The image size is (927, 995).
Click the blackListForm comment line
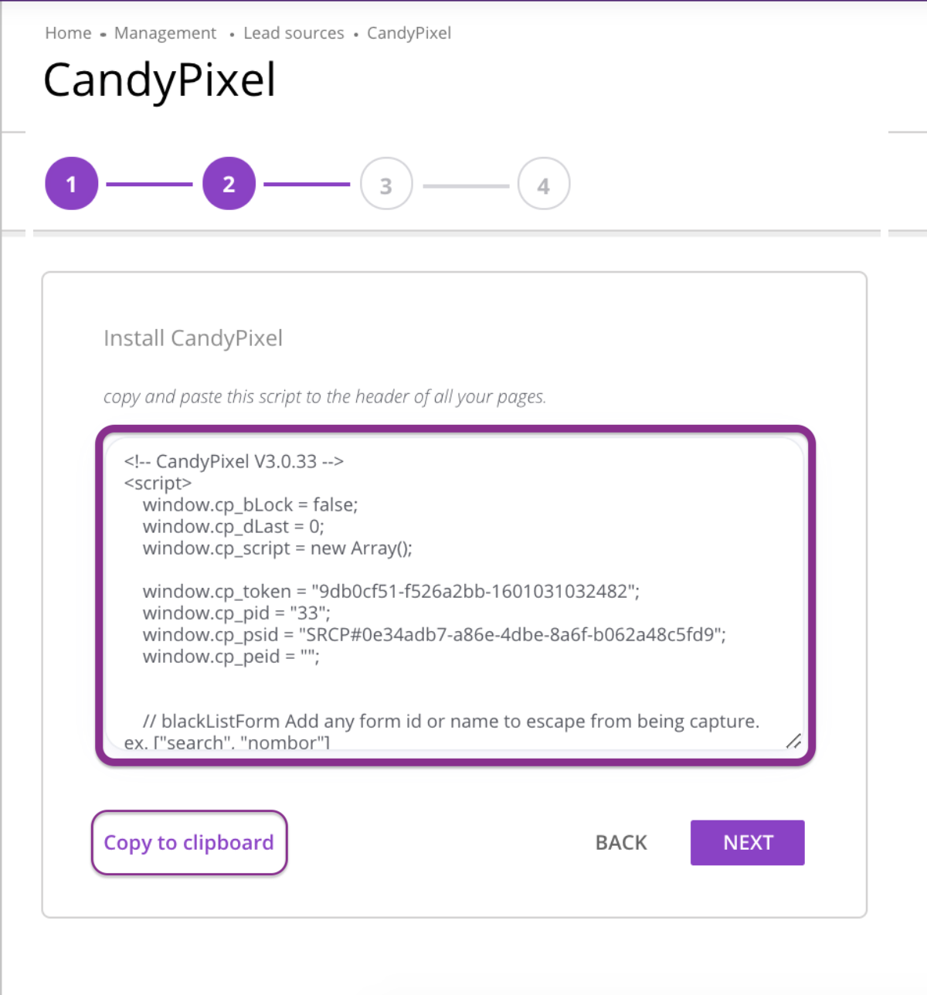pos(451,722)
